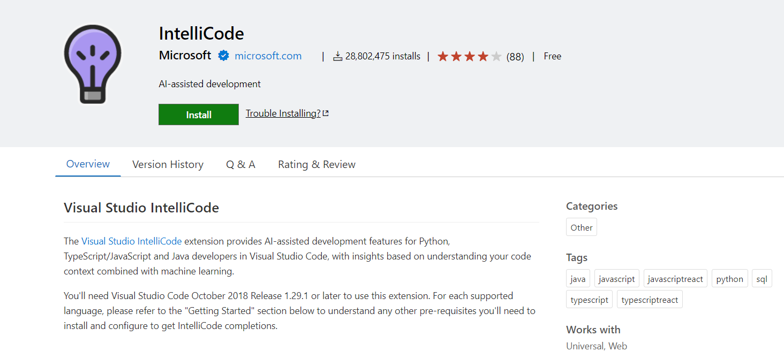Image resolution: width=784 pixels, height=359 pixels.
Task: Click the installs download icon
Action: pos(337,56)
